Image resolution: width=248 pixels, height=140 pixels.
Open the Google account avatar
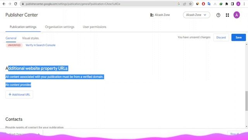[237, 15]
